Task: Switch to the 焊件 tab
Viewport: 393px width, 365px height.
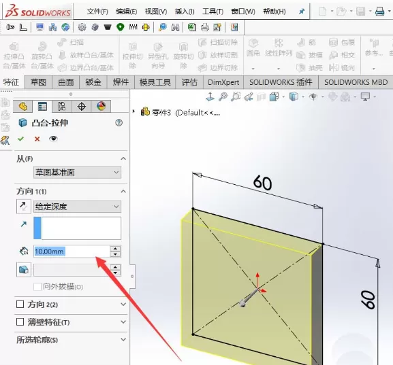Action: pyautogui.click(x=121, y=82)
